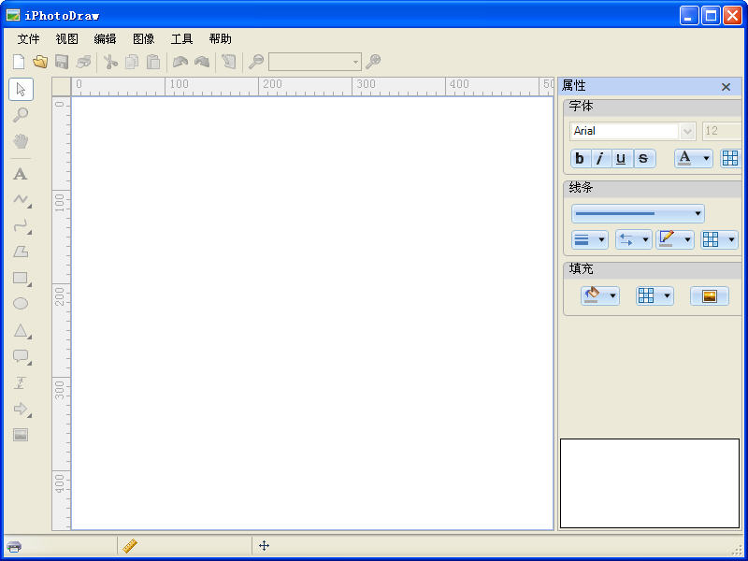Open the 文件 menu
The height and width of the screenshot is (561, 748).
tap(29, 39)
